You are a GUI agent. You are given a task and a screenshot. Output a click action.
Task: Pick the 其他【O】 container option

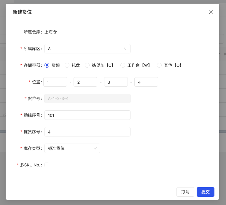point(159,65)
